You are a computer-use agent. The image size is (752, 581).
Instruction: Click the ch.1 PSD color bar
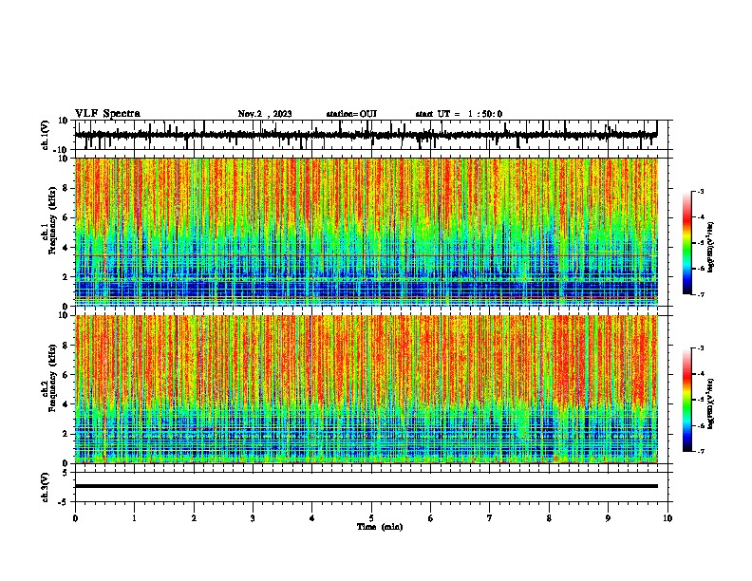coord(687,243)
